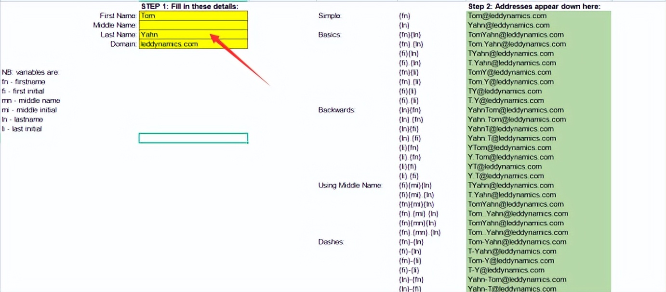
Task: Click TYahn@leddynamics.com in the {fi}{ln} row
Action: tap(511, 53)
